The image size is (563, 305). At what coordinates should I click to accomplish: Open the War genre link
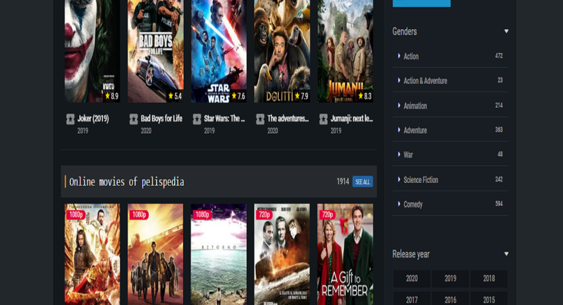pos(408,155)
